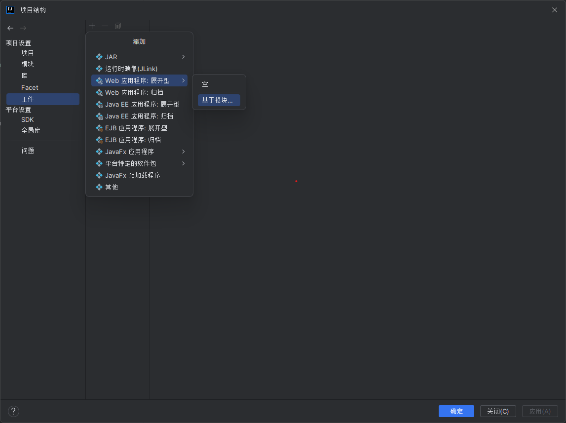
Task: Click the Java EE 应用程序: 展开型 icon
Action: (99, 104)
